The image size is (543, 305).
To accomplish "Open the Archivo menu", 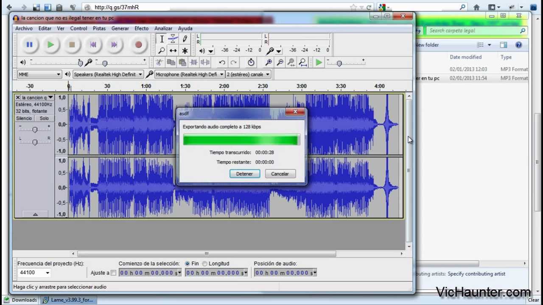I will tap(24, 28).
